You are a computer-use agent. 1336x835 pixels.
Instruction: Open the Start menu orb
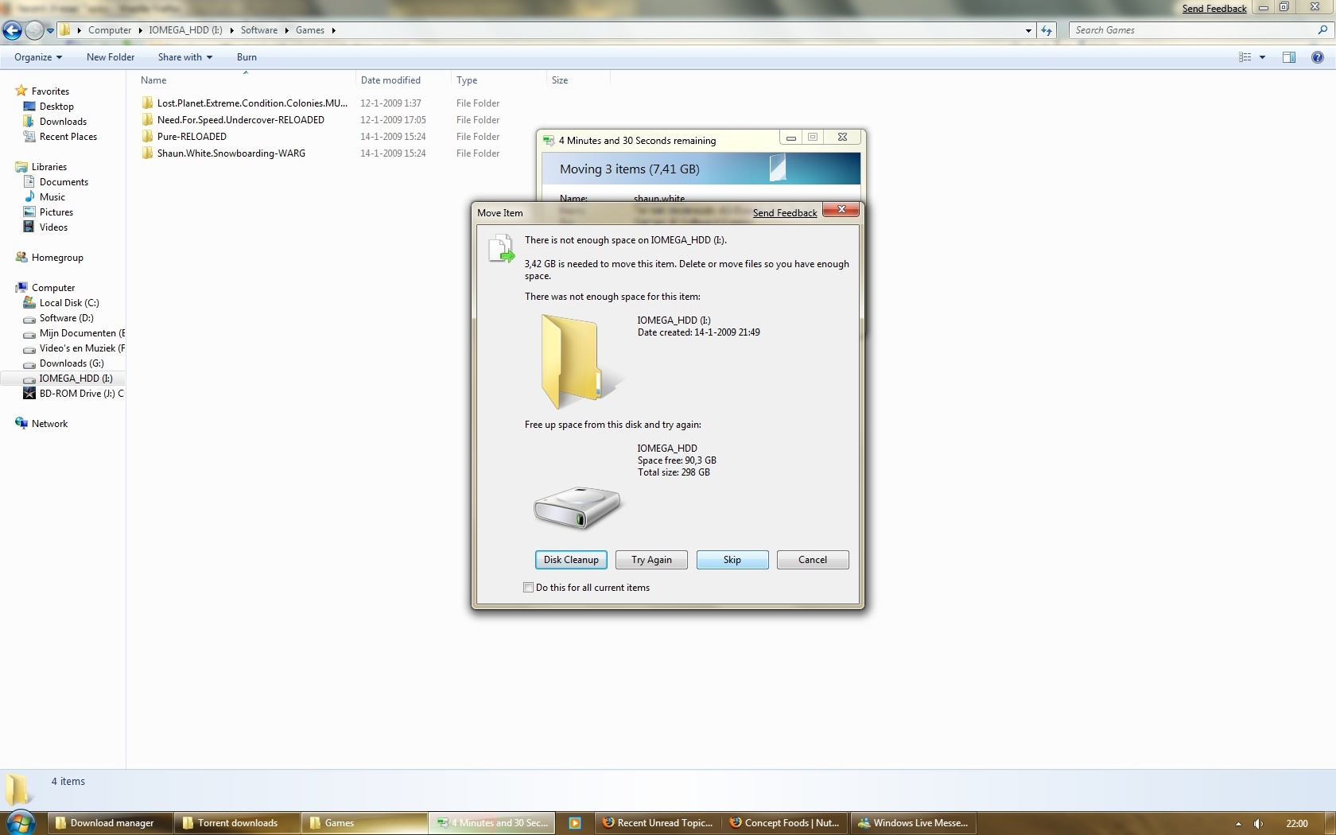(21, 822)
